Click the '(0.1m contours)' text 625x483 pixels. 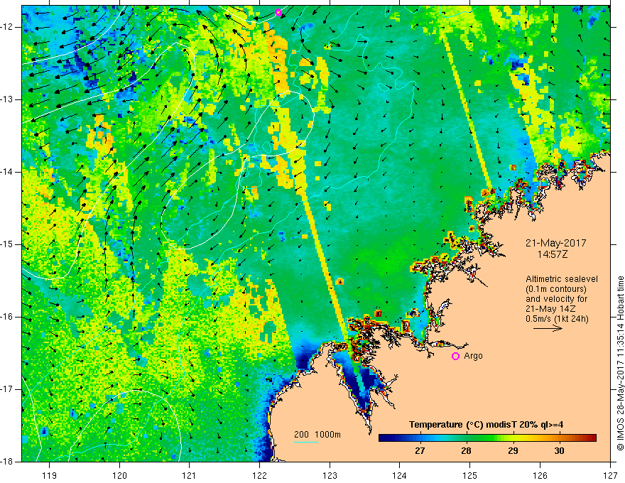556,289
